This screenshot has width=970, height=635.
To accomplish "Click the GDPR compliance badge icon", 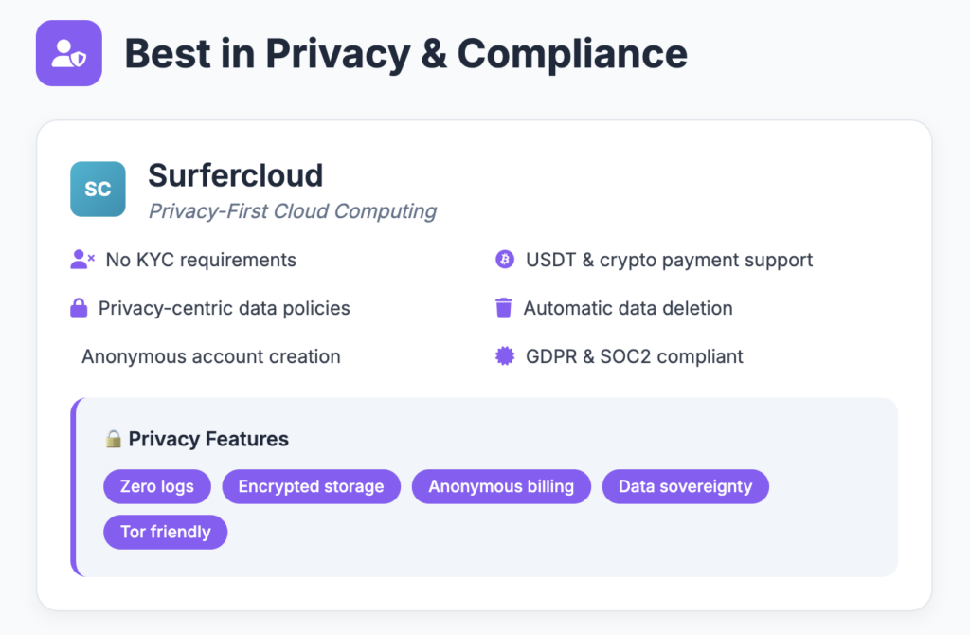I will click(505, 355).
